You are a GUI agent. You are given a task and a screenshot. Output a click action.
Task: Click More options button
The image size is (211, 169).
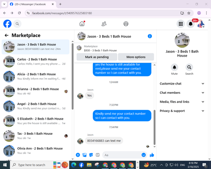point(136,57)
